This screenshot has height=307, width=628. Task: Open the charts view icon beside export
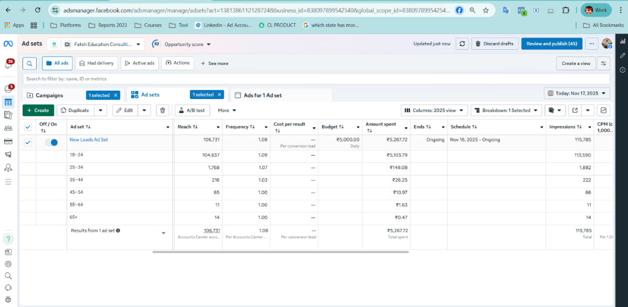[603, 111]
